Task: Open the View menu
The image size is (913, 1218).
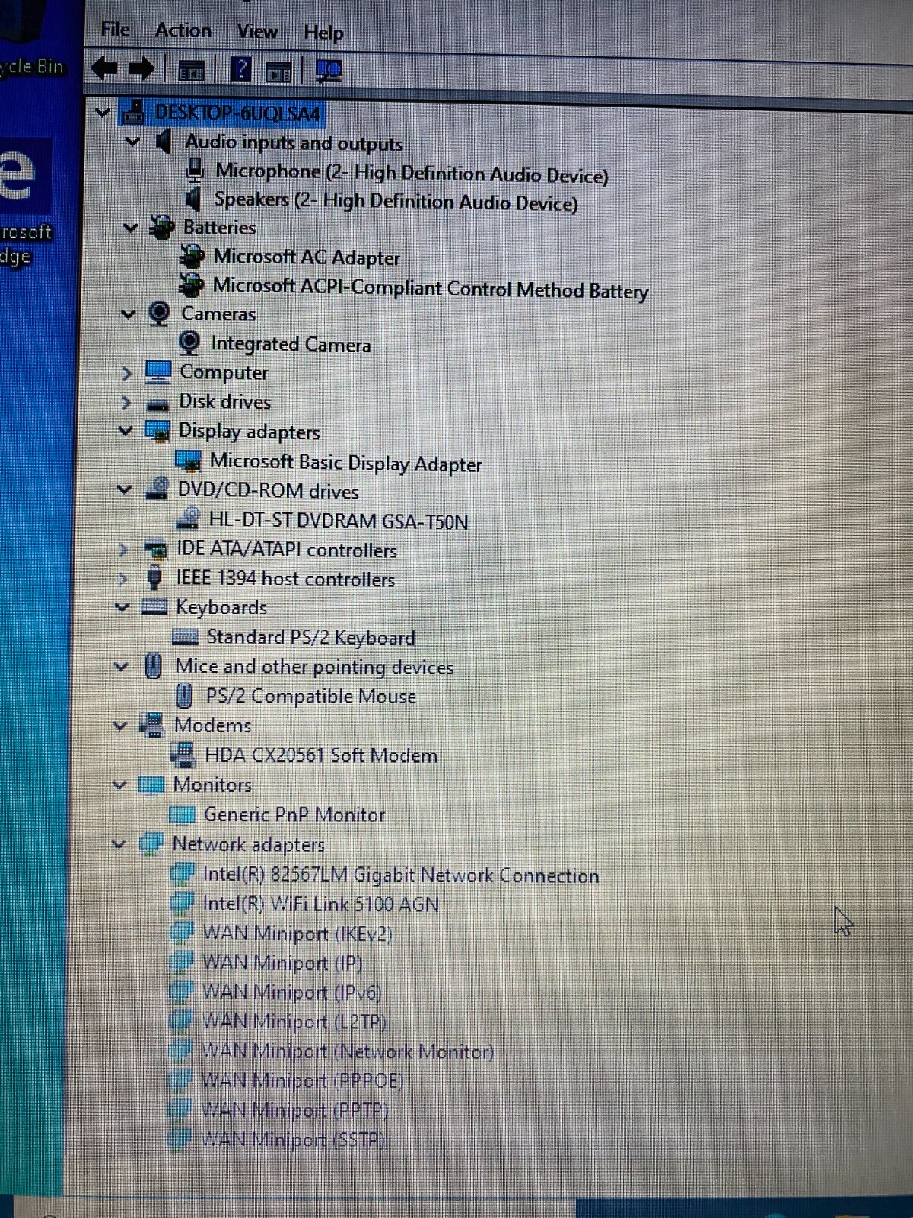Action: pyautogui.click(x=256, y=31)
